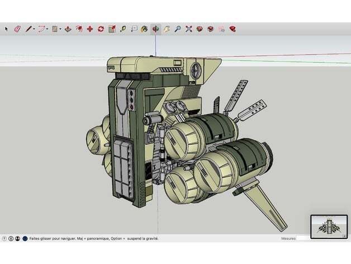Select the Rotate tool
Viewport: 351px width, 264px height.
101,29
